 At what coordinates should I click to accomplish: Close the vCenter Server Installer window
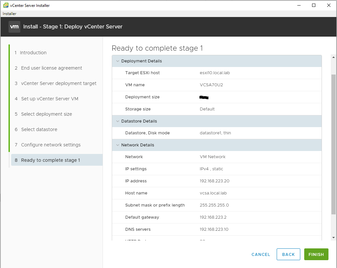[x=328, y=5]
